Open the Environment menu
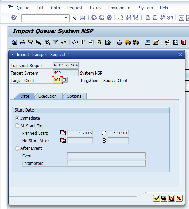This screenshot has width=189, height=209. coord(120,8)
